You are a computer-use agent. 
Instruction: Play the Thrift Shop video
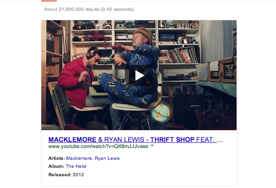139,75
